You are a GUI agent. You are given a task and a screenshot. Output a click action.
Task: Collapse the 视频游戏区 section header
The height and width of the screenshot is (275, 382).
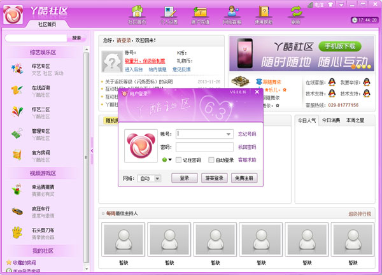[43, 173]
